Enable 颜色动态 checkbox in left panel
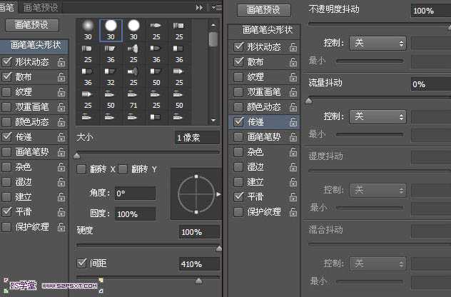The width and height of the screenshot is (451, 297). coord(6,122)
